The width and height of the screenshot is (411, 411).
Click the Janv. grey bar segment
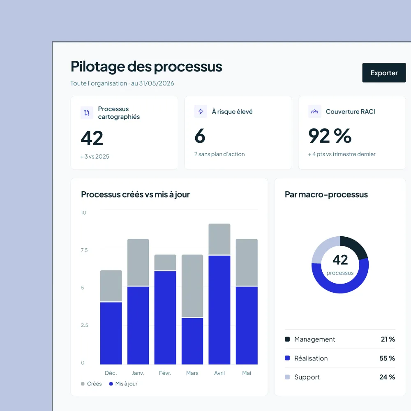point(138,262)
